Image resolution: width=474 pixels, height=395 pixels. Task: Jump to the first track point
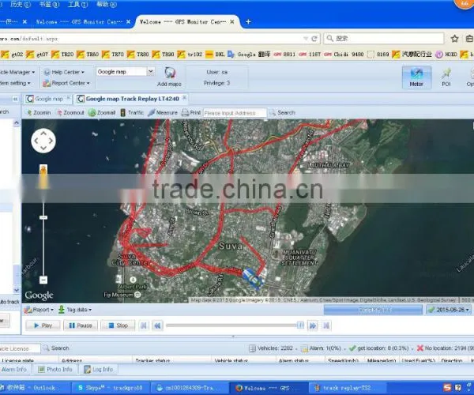[144, 325]
